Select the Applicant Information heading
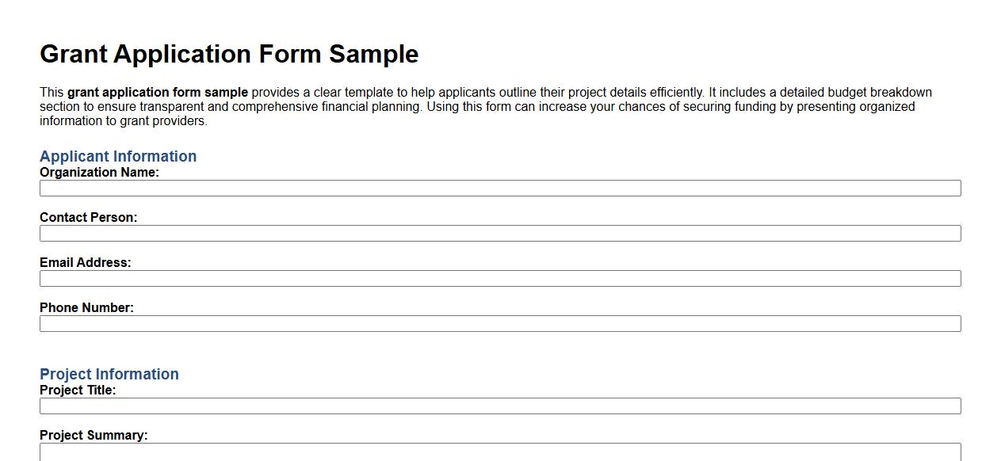Image resolution: width=1001 pixels, height=461 pixels. coord(117,156)
